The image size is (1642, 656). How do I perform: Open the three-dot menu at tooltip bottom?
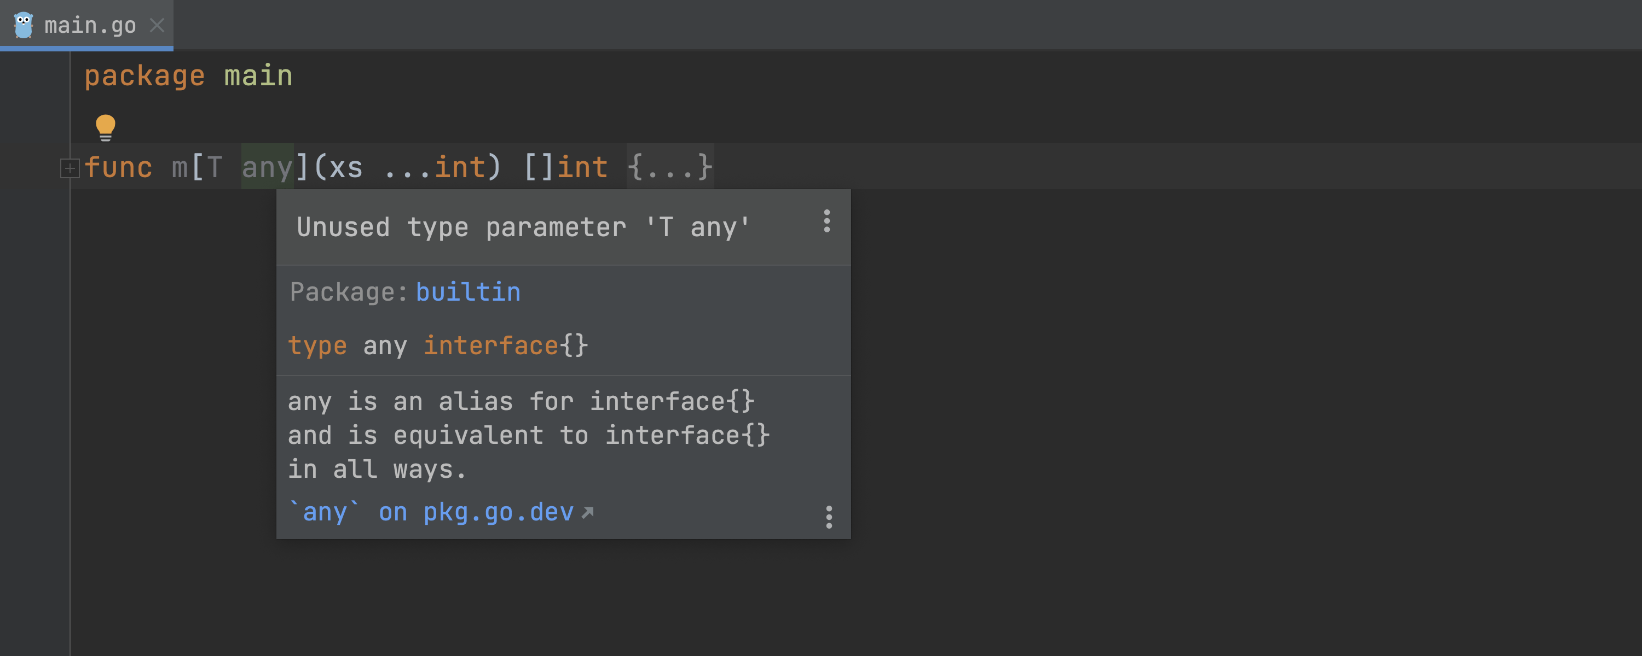829,517
